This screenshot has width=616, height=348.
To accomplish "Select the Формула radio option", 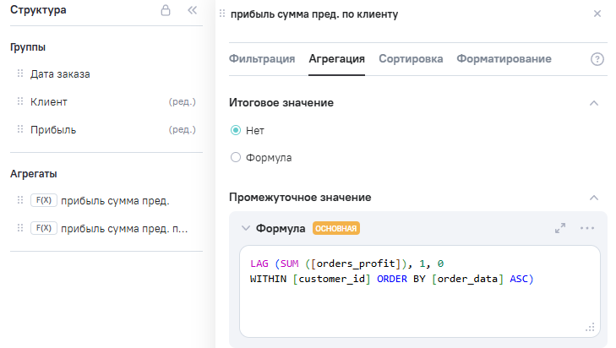I will click(x=236, y=157).
